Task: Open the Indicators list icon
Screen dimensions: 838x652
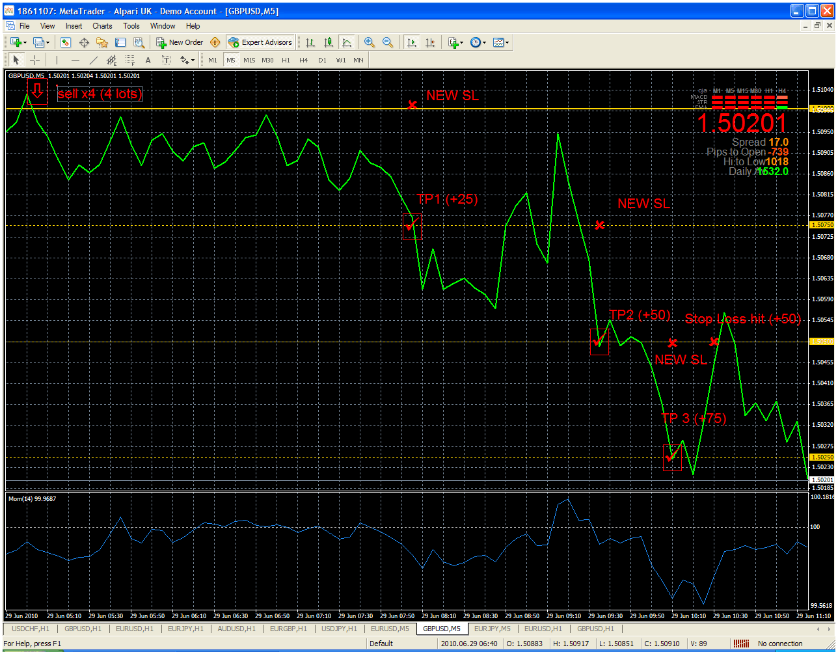Action: [453, 42]
